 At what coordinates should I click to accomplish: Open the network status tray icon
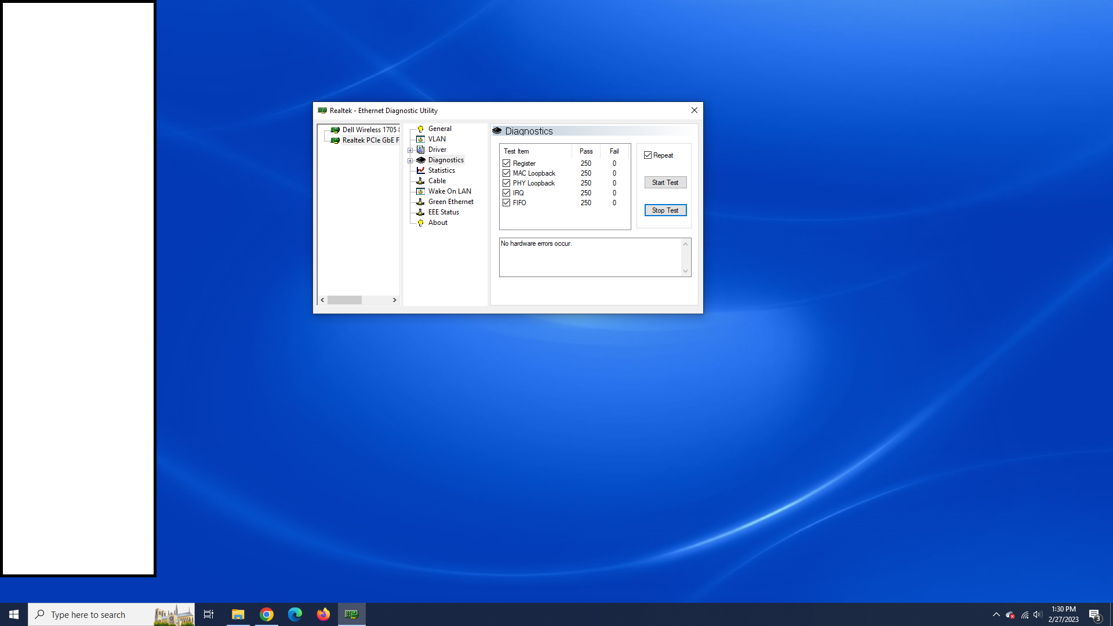coord(1025,614)
